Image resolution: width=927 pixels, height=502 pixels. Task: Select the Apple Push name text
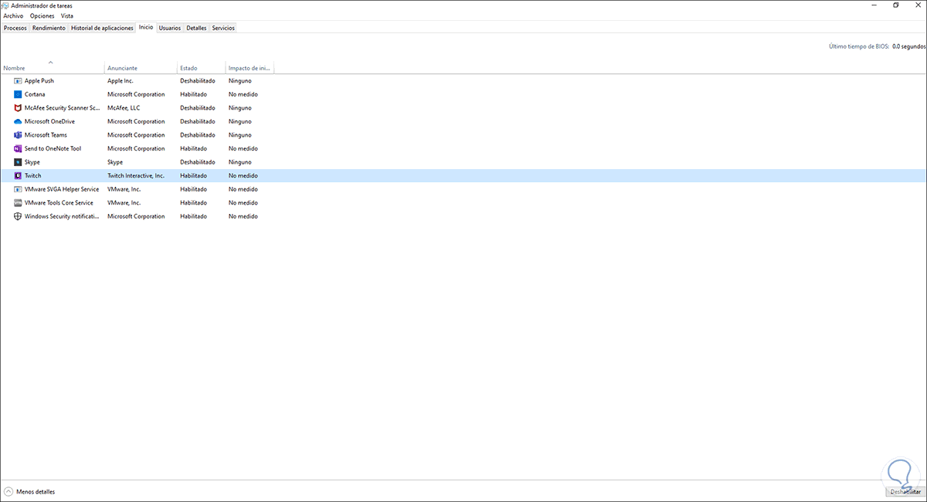(39, 80)
